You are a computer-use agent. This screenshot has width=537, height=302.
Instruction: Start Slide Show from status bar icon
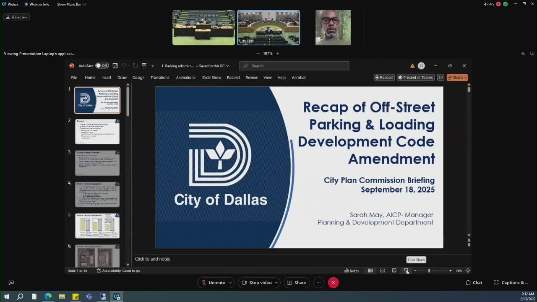(406, 271)
